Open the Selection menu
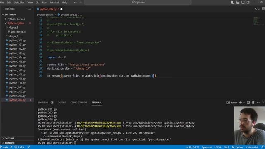 (19, 2)
